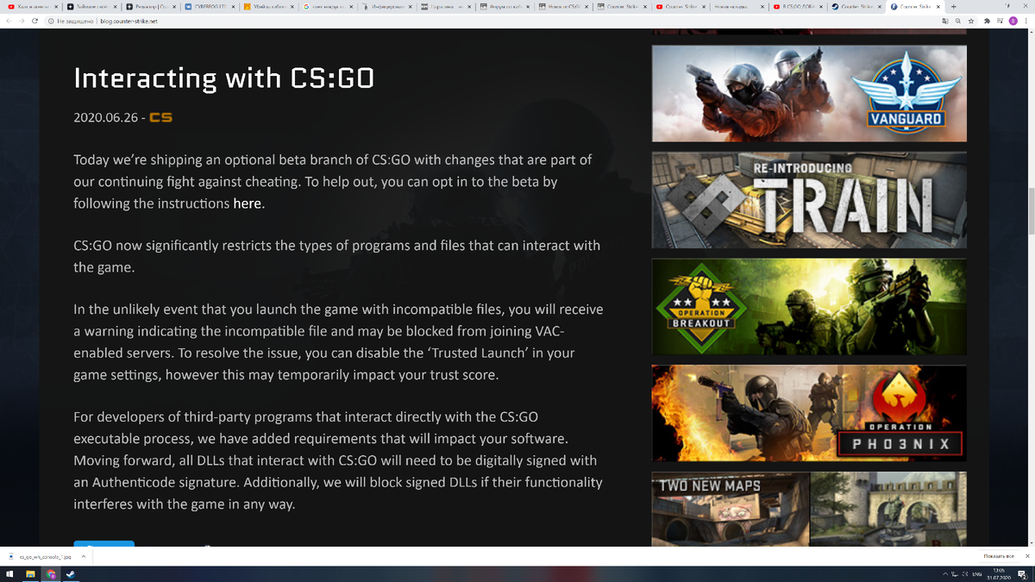Click the ENG language indicator in taskbar
This screenshot has height=582, width=1035.
tap(977, 574)
